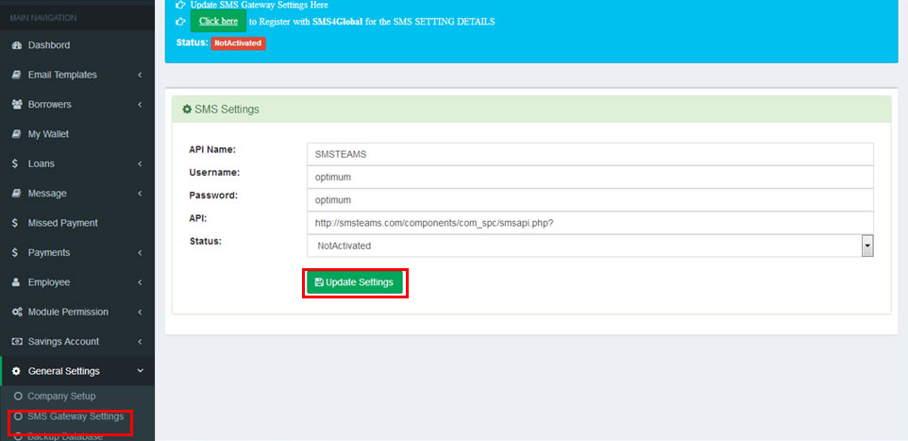Screen dimensions: 908x441
Task: Open the Message menu item
Action: 47,194
